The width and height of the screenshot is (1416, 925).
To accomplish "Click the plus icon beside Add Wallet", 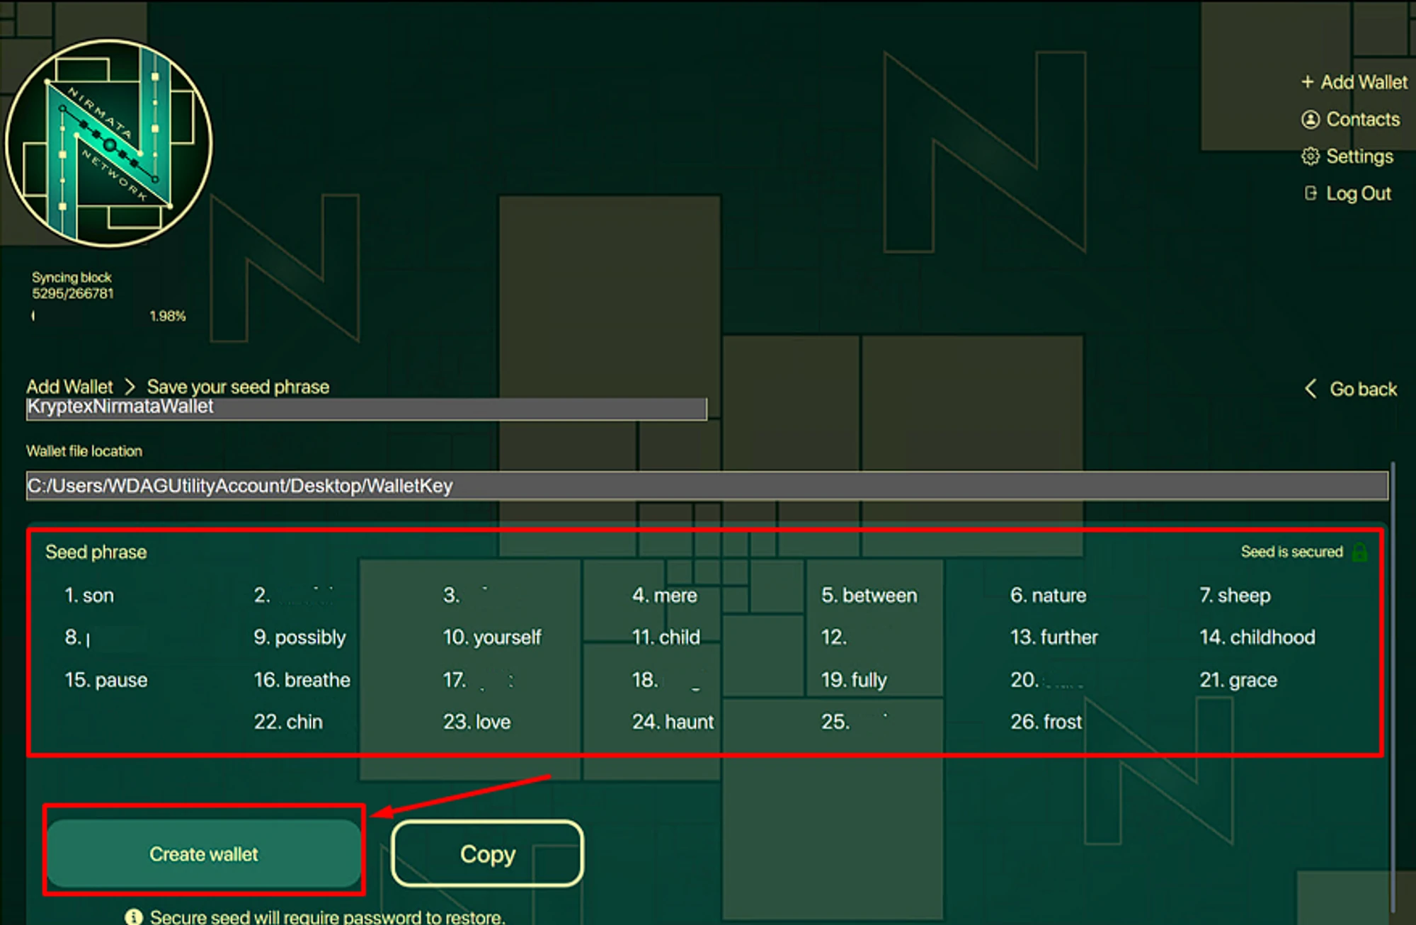I will (1307, 82).
